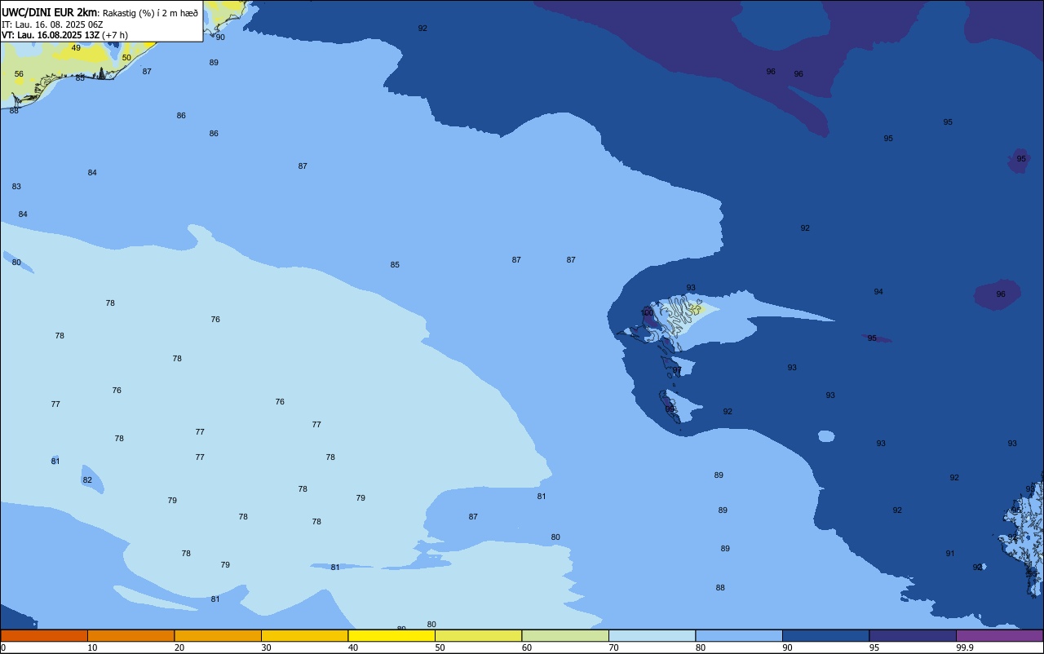
Task: Click the '91' humidity value on the map
Action: pyautogui.click(x=950, y=554)
